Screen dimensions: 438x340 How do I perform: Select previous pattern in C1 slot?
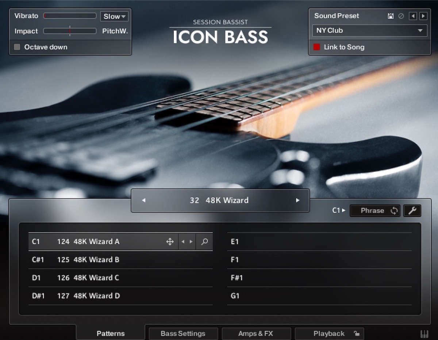coord(183,242)
